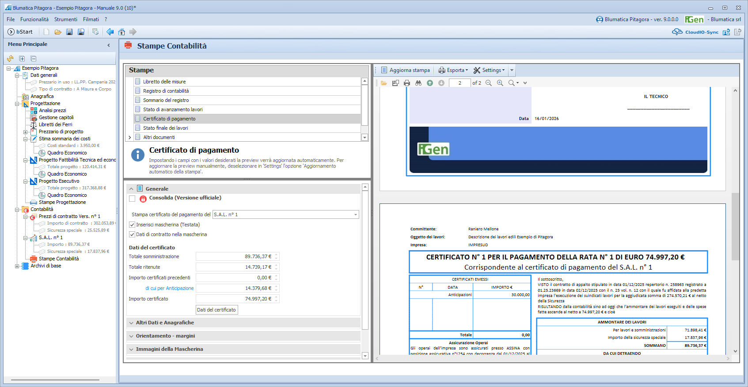The width and height of the screenshot is (748, 387).
Task: Open the Esporta dropdown menu
Action: tap(453, 70)
